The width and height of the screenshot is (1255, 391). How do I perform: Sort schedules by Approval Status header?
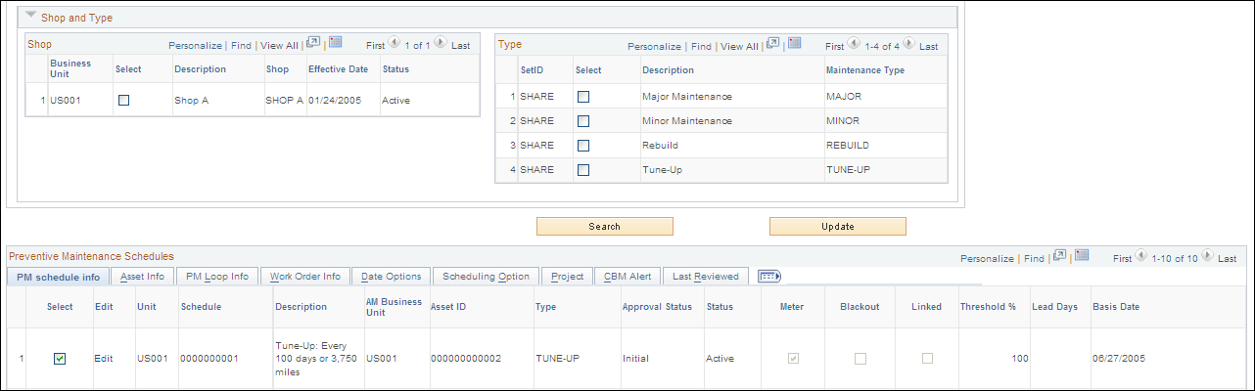tap(657, 307)
